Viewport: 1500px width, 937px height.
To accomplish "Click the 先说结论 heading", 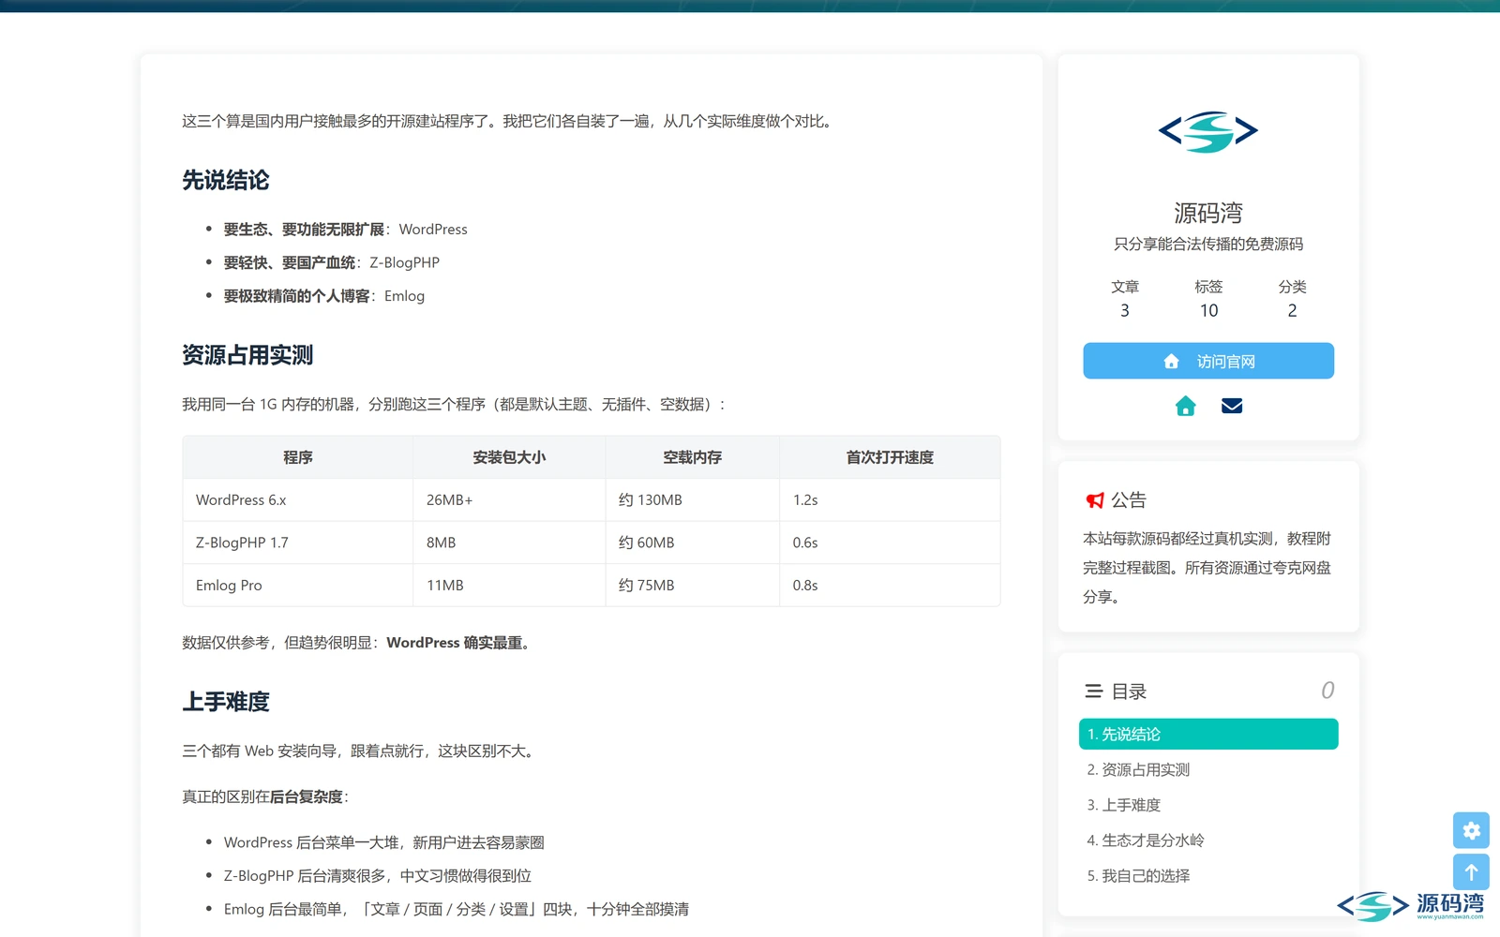I will tap(226, 180).
